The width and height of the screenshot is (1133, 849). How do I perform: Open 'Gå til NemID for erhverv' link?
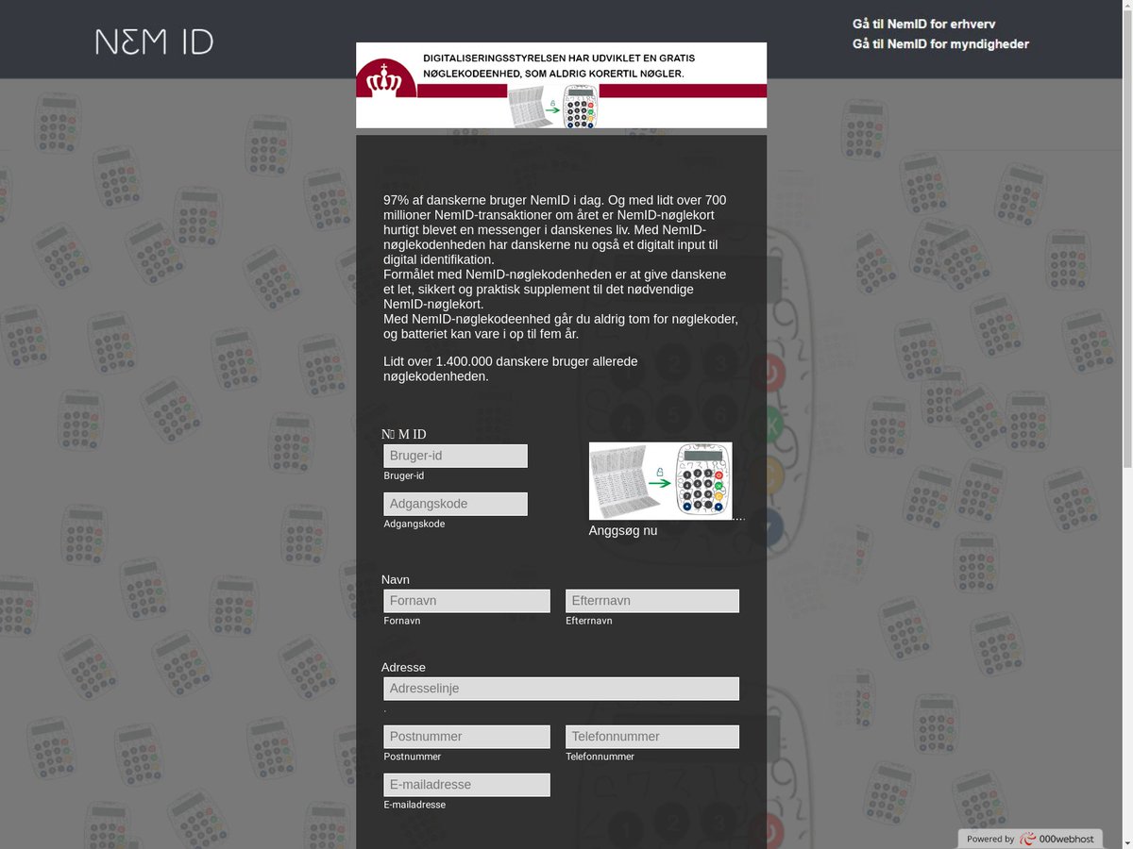923,24
